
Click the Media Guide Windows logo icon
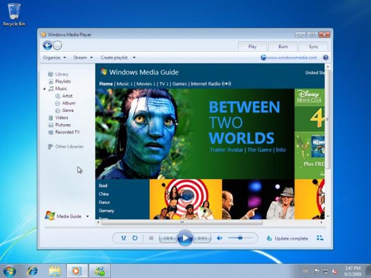point(50,216)
